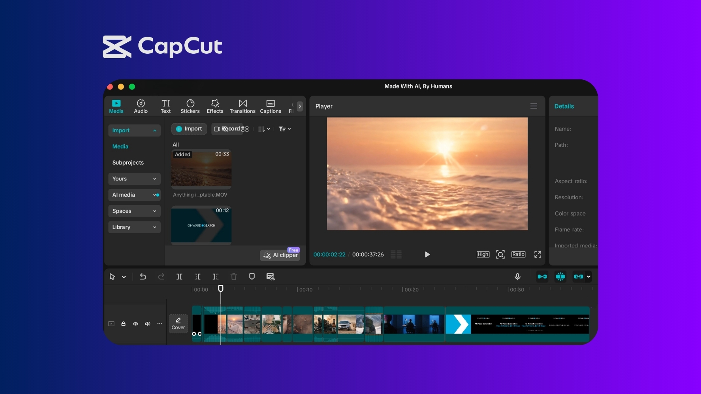Toggle the lock on the video track
The height and width of the screenshot is (394, 701).
pos(123,324)
